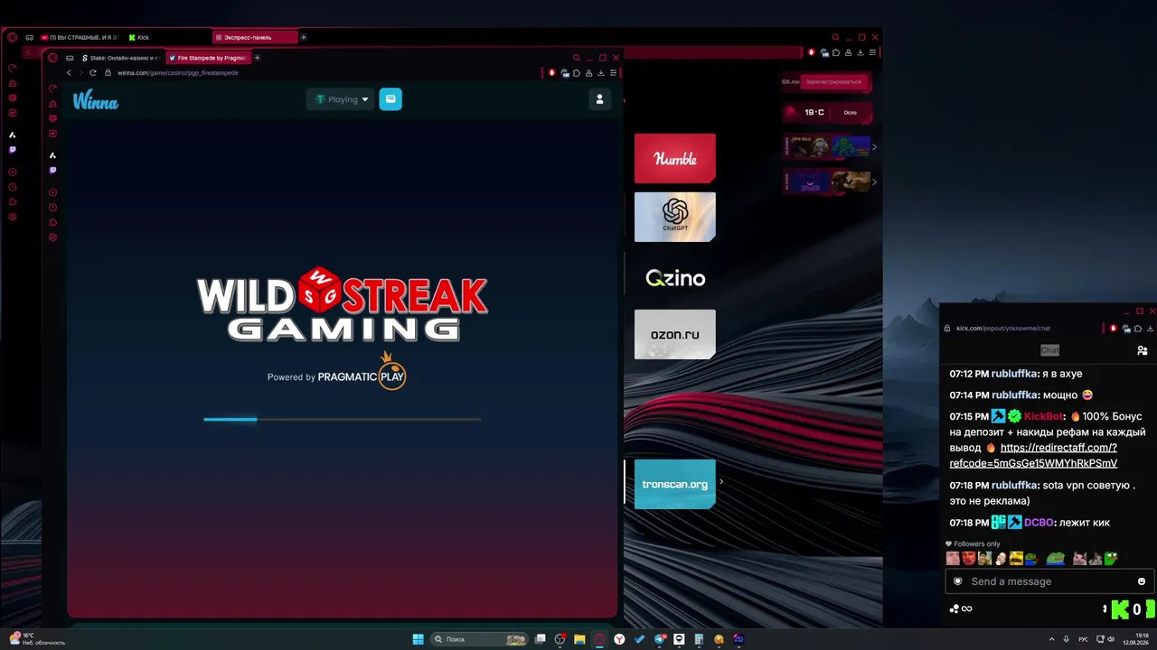This screenshot has width=1157, height=650.
Task: Open the tronscan.org speed dial tile
Action: pos(675,484)
